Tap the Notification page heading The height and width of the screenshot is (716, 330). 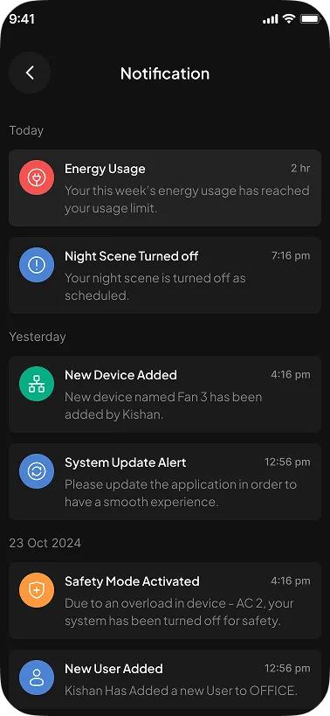click(x=165, y=73)
